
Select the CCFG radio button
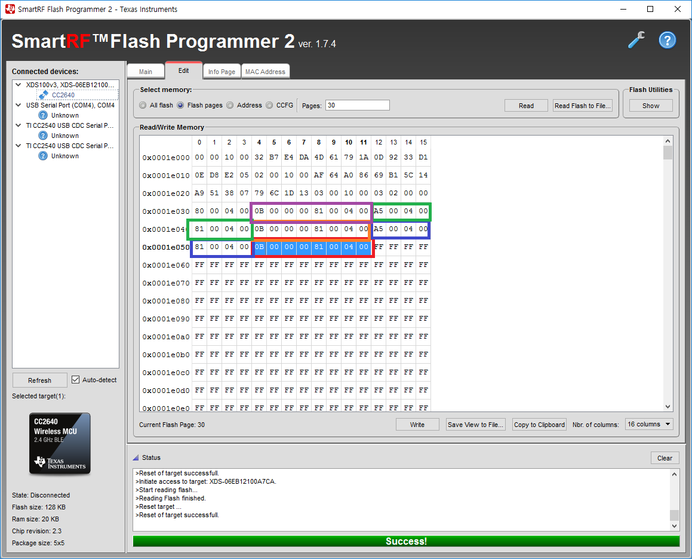[269, 105]
